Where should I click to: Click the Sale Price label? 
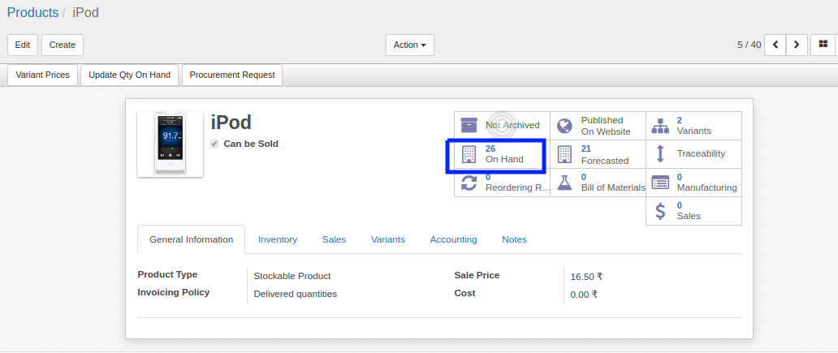click(x=477, y=276)
